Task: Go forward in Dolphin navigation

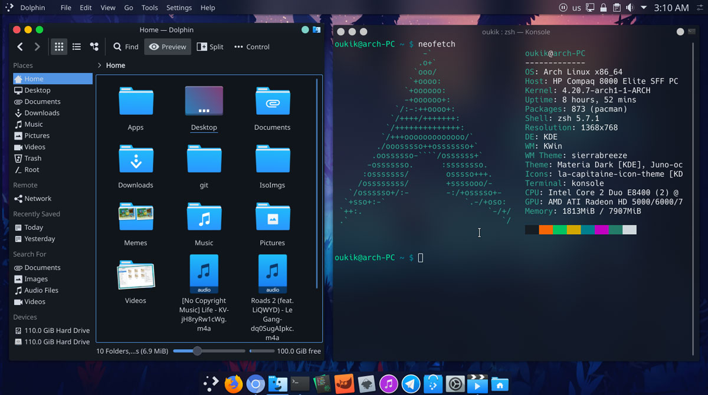Action: tap(37, 47)
